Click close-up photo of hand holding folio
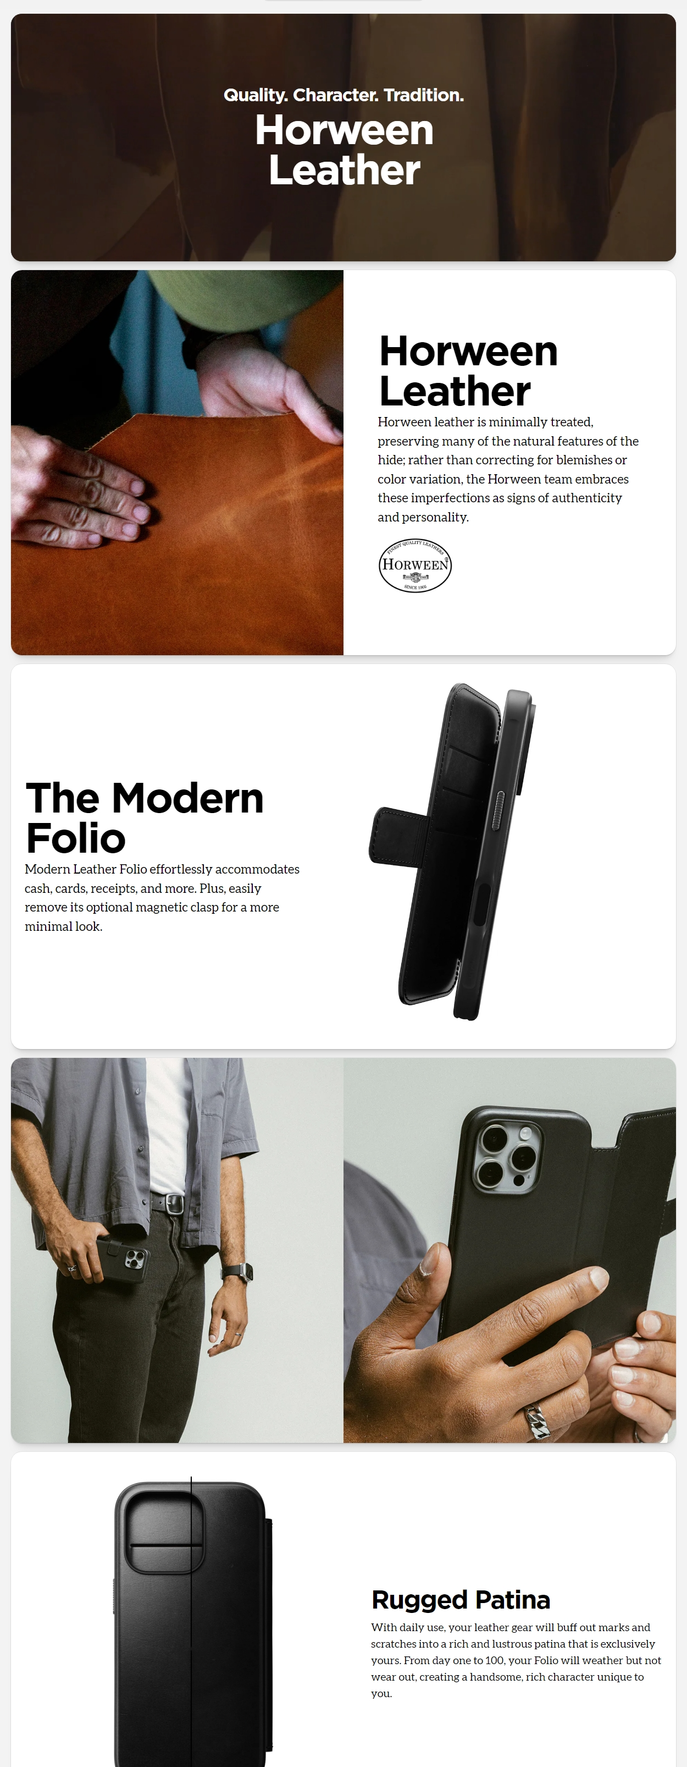687x1767 pixels. pyautogui.click(x=509, y=1250)
